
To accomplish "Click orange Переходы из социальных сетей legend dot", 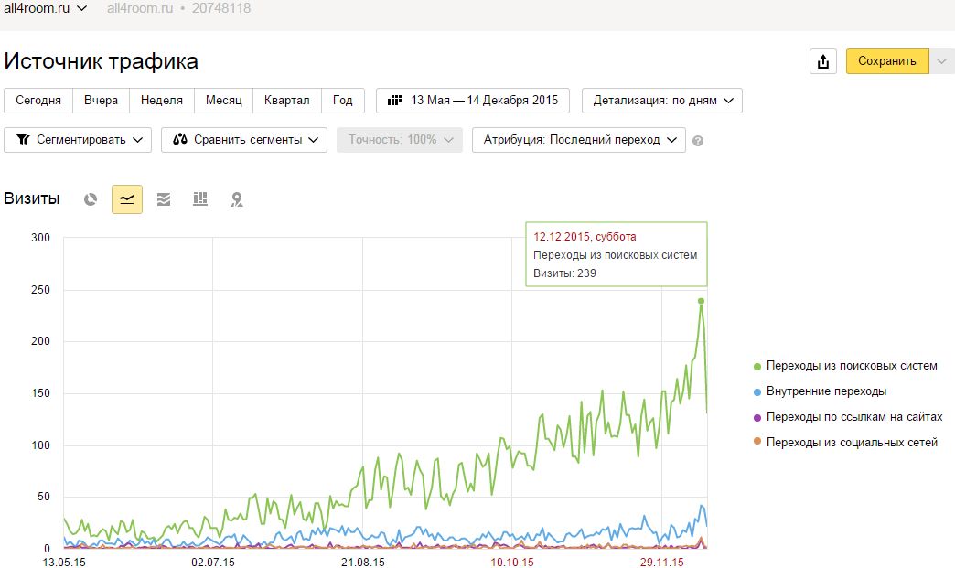I will pos(756,443).
